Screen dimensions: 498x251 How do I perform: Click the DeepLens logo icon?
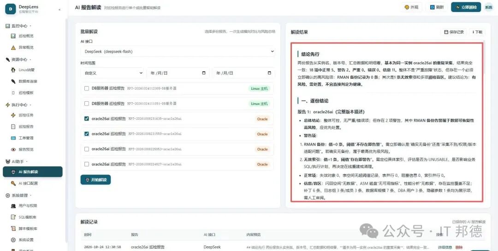(11, 9)
